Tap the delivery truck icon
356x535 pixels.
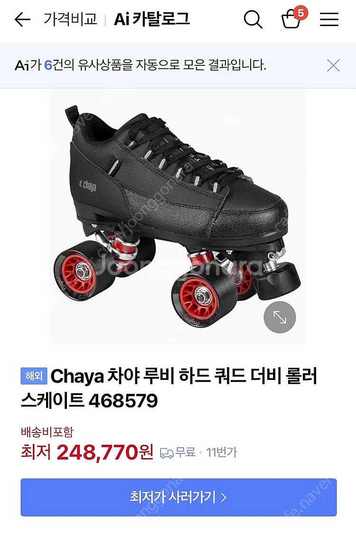pos(167,453)
